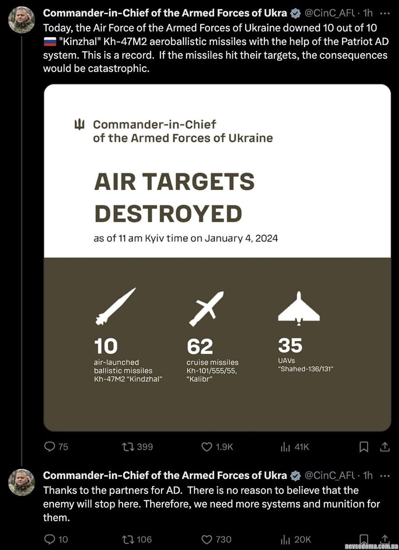Open the Air Targets Destroyed infographic image

coord(217,257)
